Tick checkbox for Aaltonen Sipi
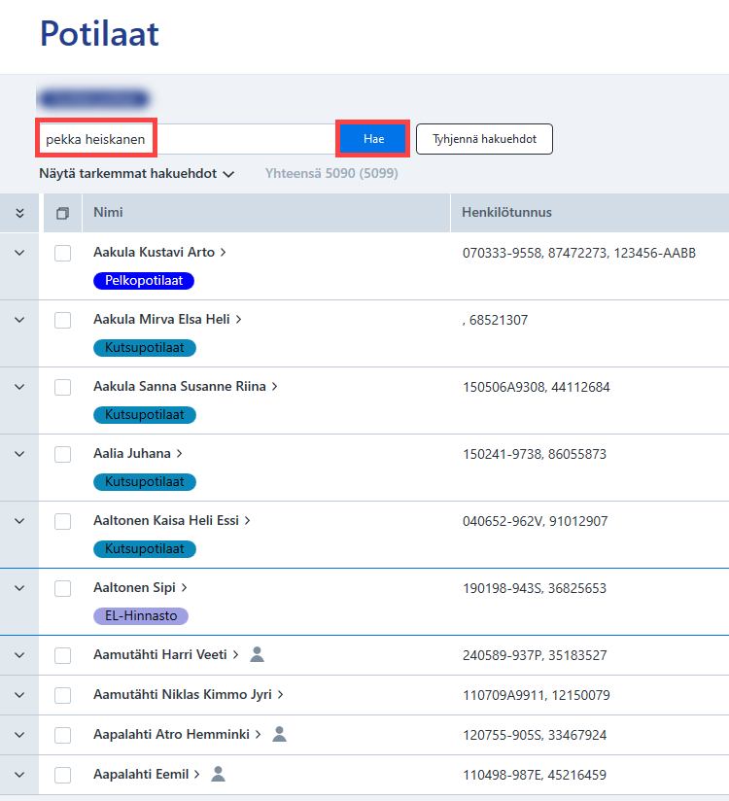 click(63, 588)
